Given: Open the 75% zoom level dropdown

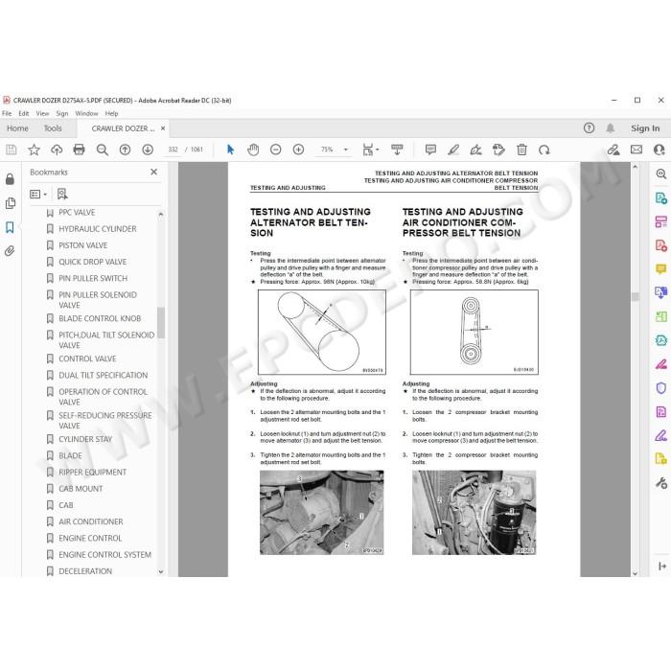Looking at the screenshot, I should (x=346, y=150).
